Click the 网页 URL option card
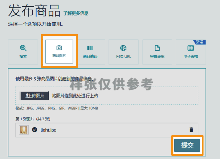Viewport: 220px width, 159px height. click(x=123, y=52)
